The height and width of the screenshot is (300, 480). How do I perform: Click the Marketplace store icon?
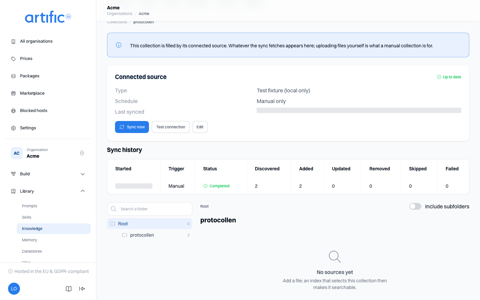13,93
